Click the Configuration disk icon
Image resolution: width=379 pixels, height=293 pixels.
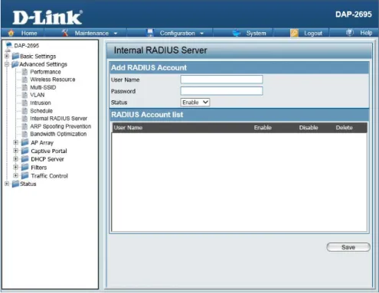pos(150,33)
